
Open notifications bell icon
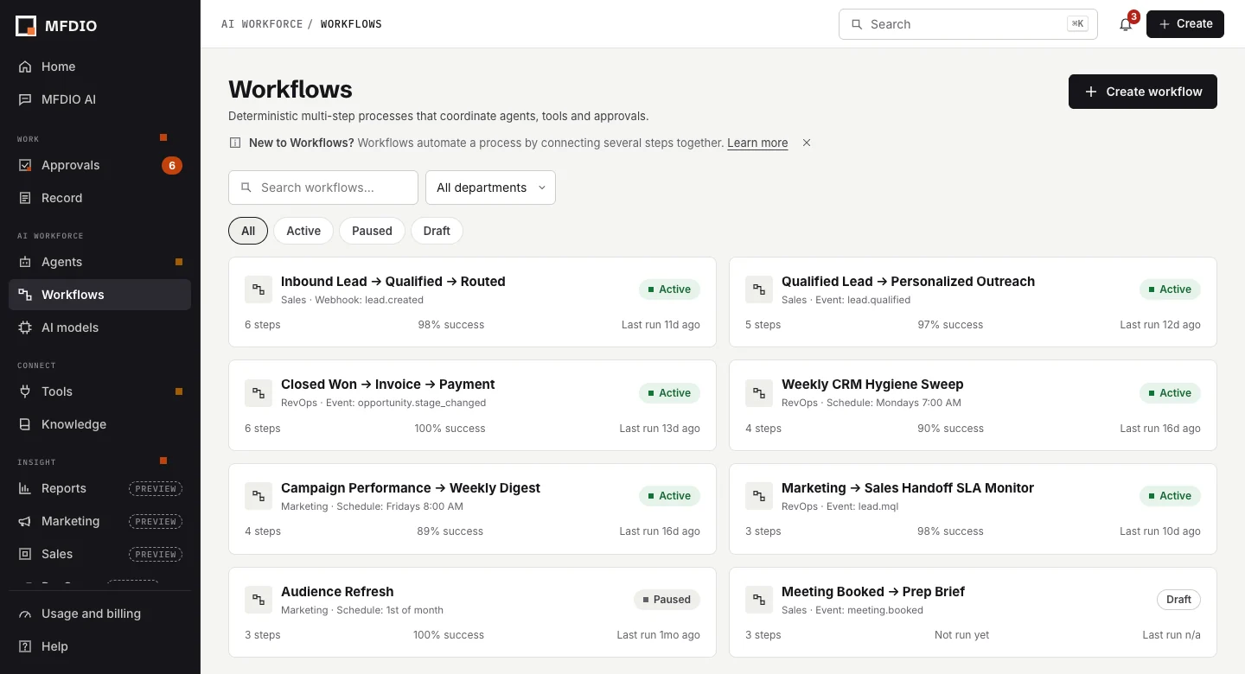pyautogui.click(x=1126, y=24)
